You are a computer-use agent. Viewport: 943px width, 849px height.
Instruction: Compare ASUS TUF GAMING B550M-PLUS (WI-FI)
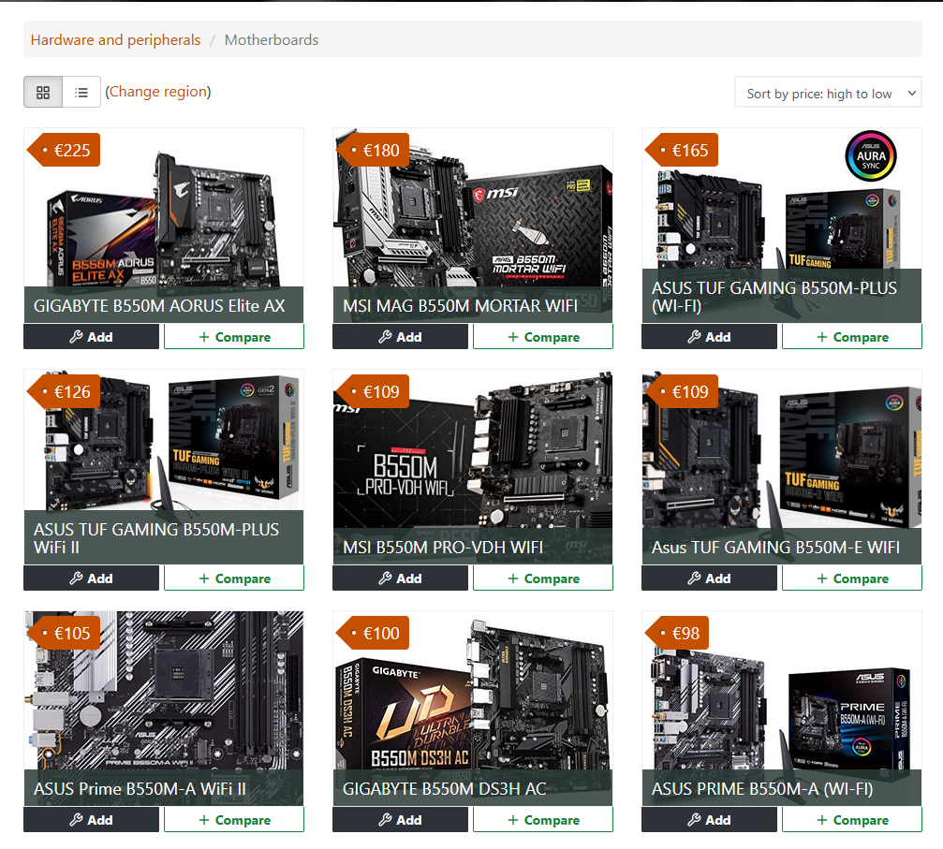point(852,337)
